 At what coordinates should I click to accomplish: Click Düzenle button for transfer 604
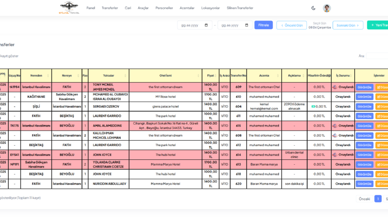382,107
